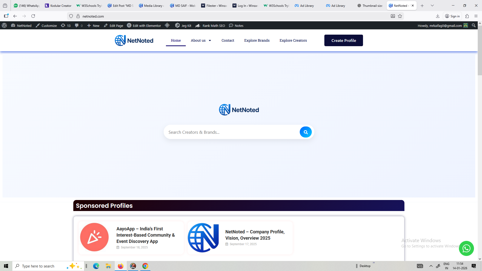Open Firefox hamburger application menu
This screenshot has width=482, height=271.
(476, 16)
